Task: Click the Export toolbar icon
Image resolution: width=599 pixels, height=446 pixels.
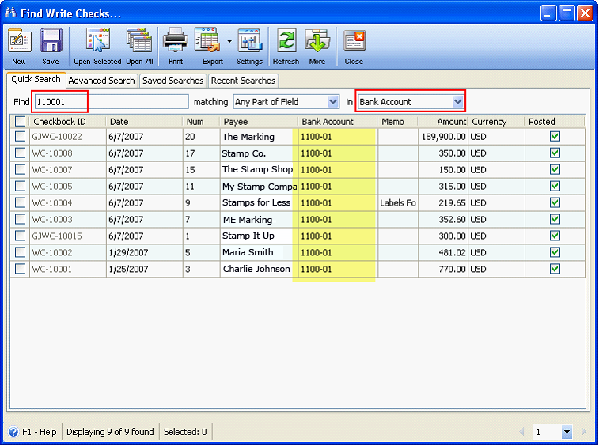Action: click(207, 40)
